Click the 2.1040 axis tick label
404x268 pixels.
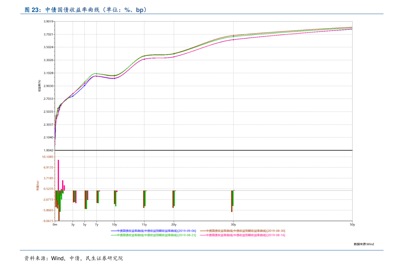pos(49,137)
